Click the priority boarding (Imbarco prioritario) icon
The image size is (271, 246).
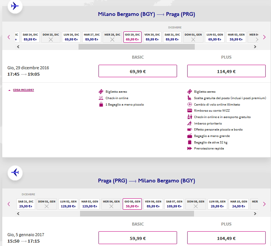190,123
